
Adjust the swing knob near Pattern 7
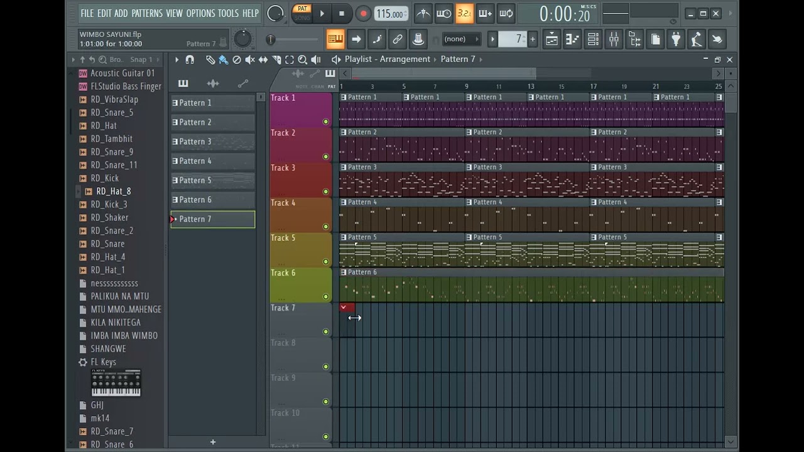tap(242, 40)
